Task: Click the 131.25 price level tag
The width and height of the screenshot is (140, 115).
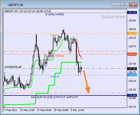Action: [132, 13]
